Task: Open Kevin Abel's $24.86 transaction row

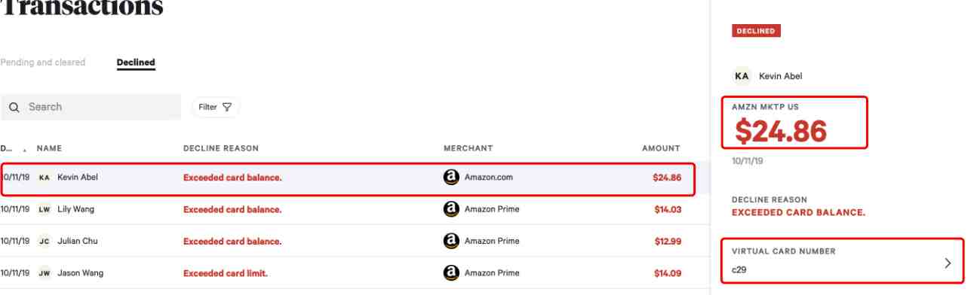Action: [347, 178]
